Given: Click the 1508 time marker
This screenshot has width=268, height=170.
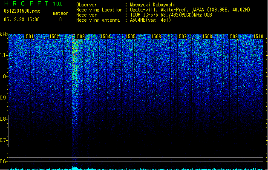Looking at the screenshot, I should coord(207,37).
